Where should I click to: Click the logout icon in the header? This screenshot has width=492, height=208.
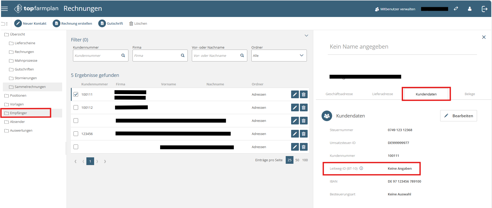coord(485,9)
